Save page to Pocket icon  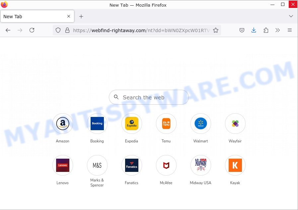(242, 30)
